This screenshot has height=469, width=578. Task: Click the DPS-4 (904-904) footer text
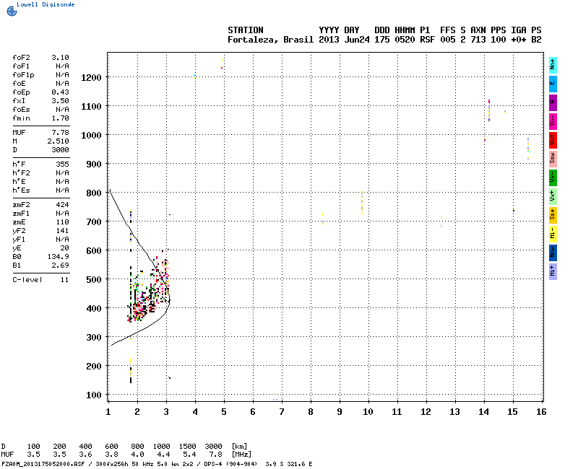(230, 464)
